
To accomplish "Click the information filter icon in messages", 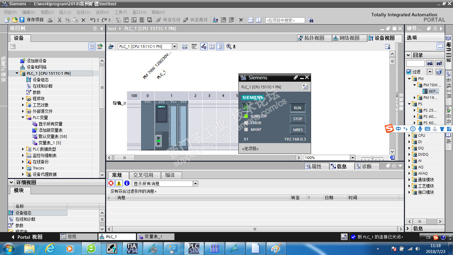I will point(127,183).
